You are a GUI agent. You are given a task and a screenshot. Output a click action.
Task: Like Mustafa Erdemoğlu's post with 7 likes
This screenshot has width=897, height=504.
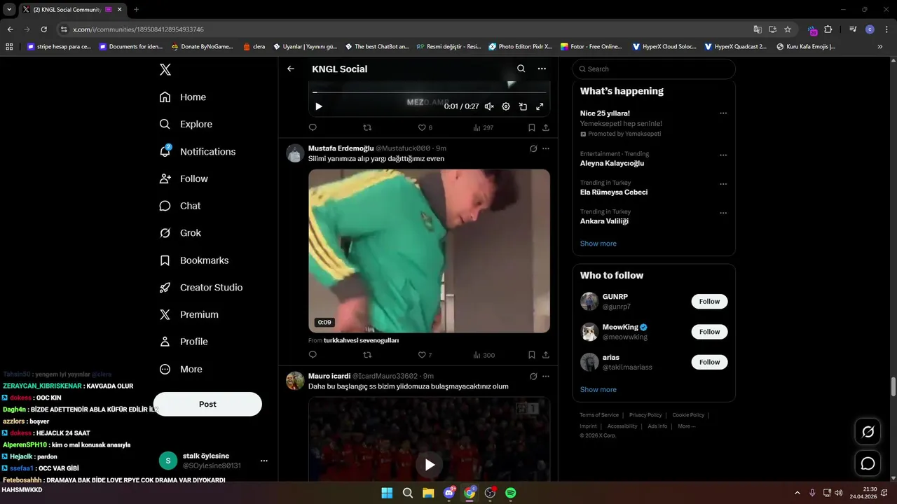(425, 355)
